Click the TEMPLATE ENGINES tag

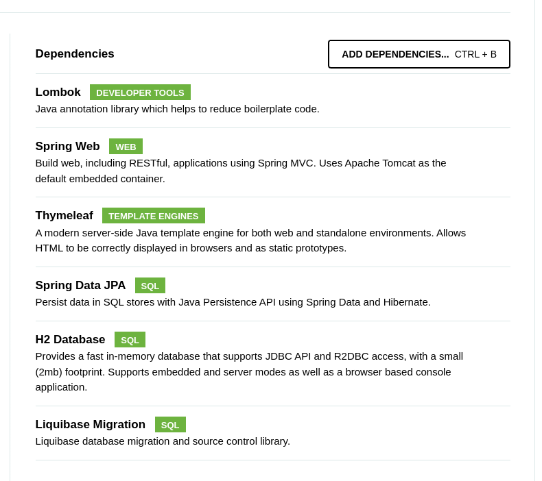[x=153, y=216]
